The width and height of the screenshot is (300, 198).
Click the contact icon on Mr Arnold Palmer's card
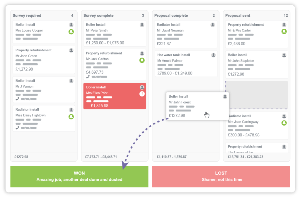pyautogui.click(x=213, y=55)
